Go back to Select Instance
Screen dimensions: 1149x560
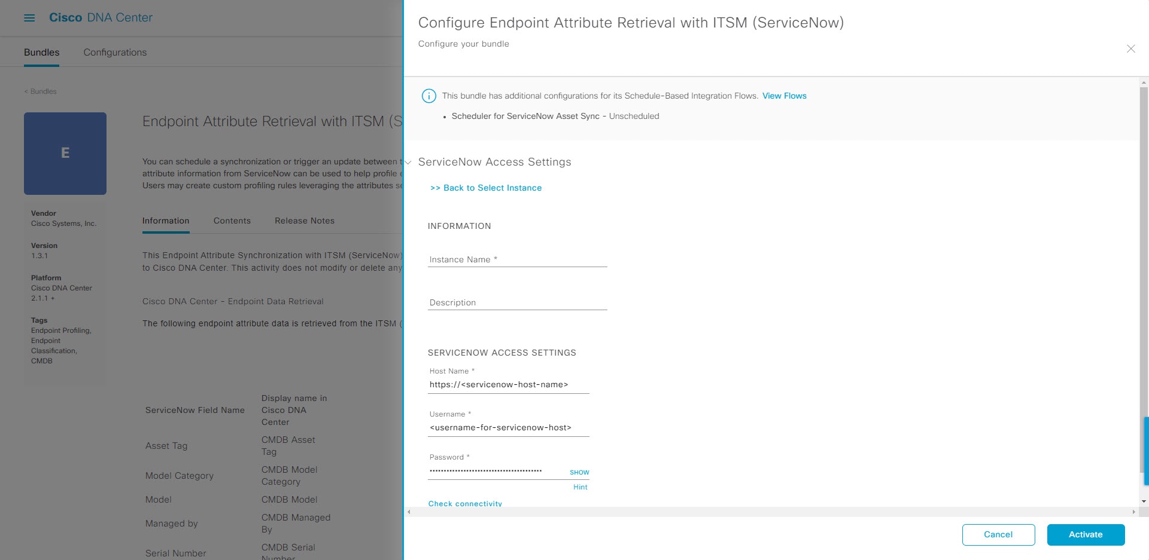point(485,188)
